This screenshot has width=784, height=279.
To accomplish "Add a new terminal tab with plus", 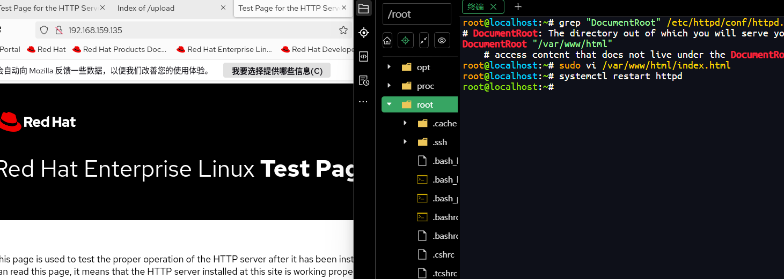I will [518, 7].
